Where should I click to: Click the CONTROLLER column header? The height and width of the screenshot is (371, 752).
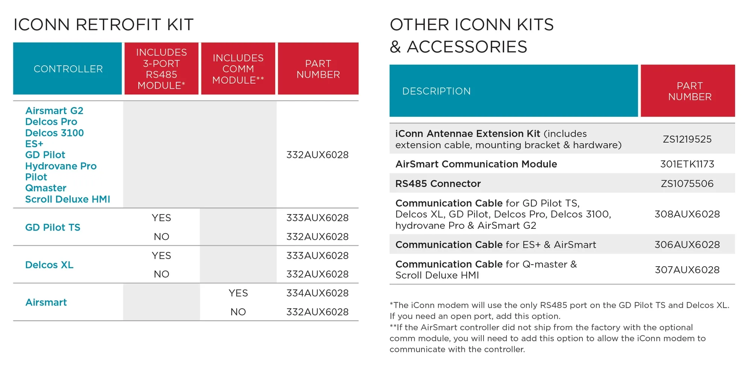(68, 69)
